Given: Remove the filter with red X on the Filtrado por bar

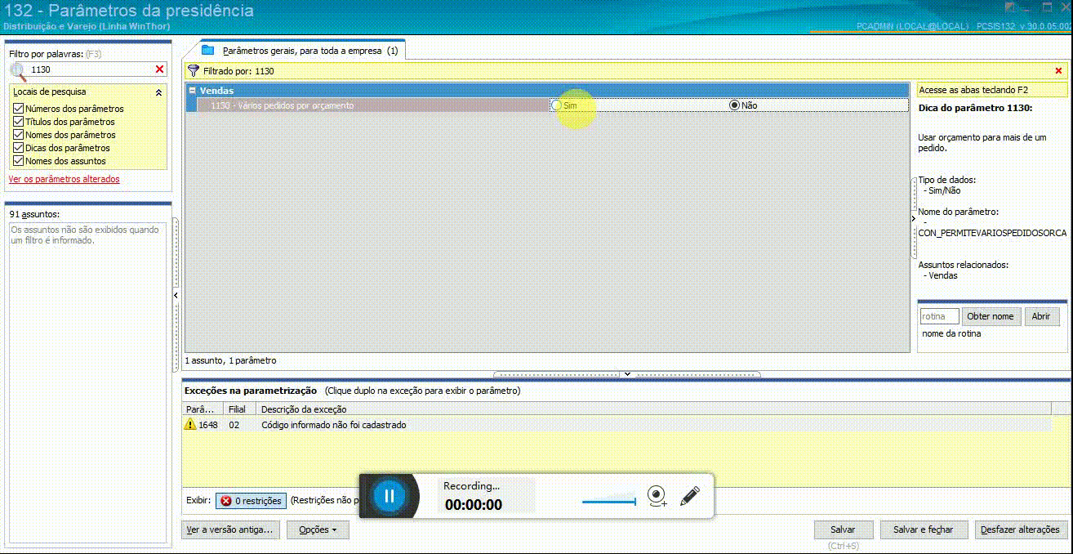Looking at the screenshot, I should [x=1059, y=71].
